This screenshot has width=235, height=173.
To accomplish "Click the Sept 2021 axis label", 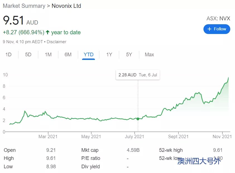I will 178,137.
